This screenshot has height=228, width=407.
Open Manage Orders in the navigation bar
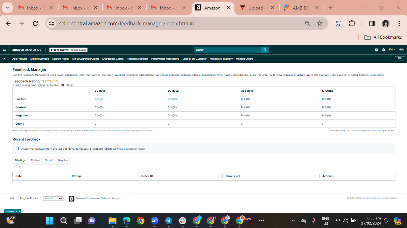click(x=244, y=59)
